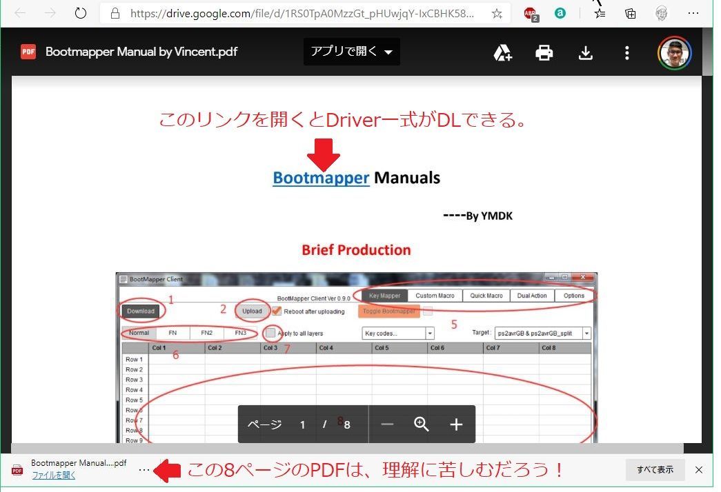
Task: Click the checkbox beside Toggle Bootmapper
Action: 428,311
